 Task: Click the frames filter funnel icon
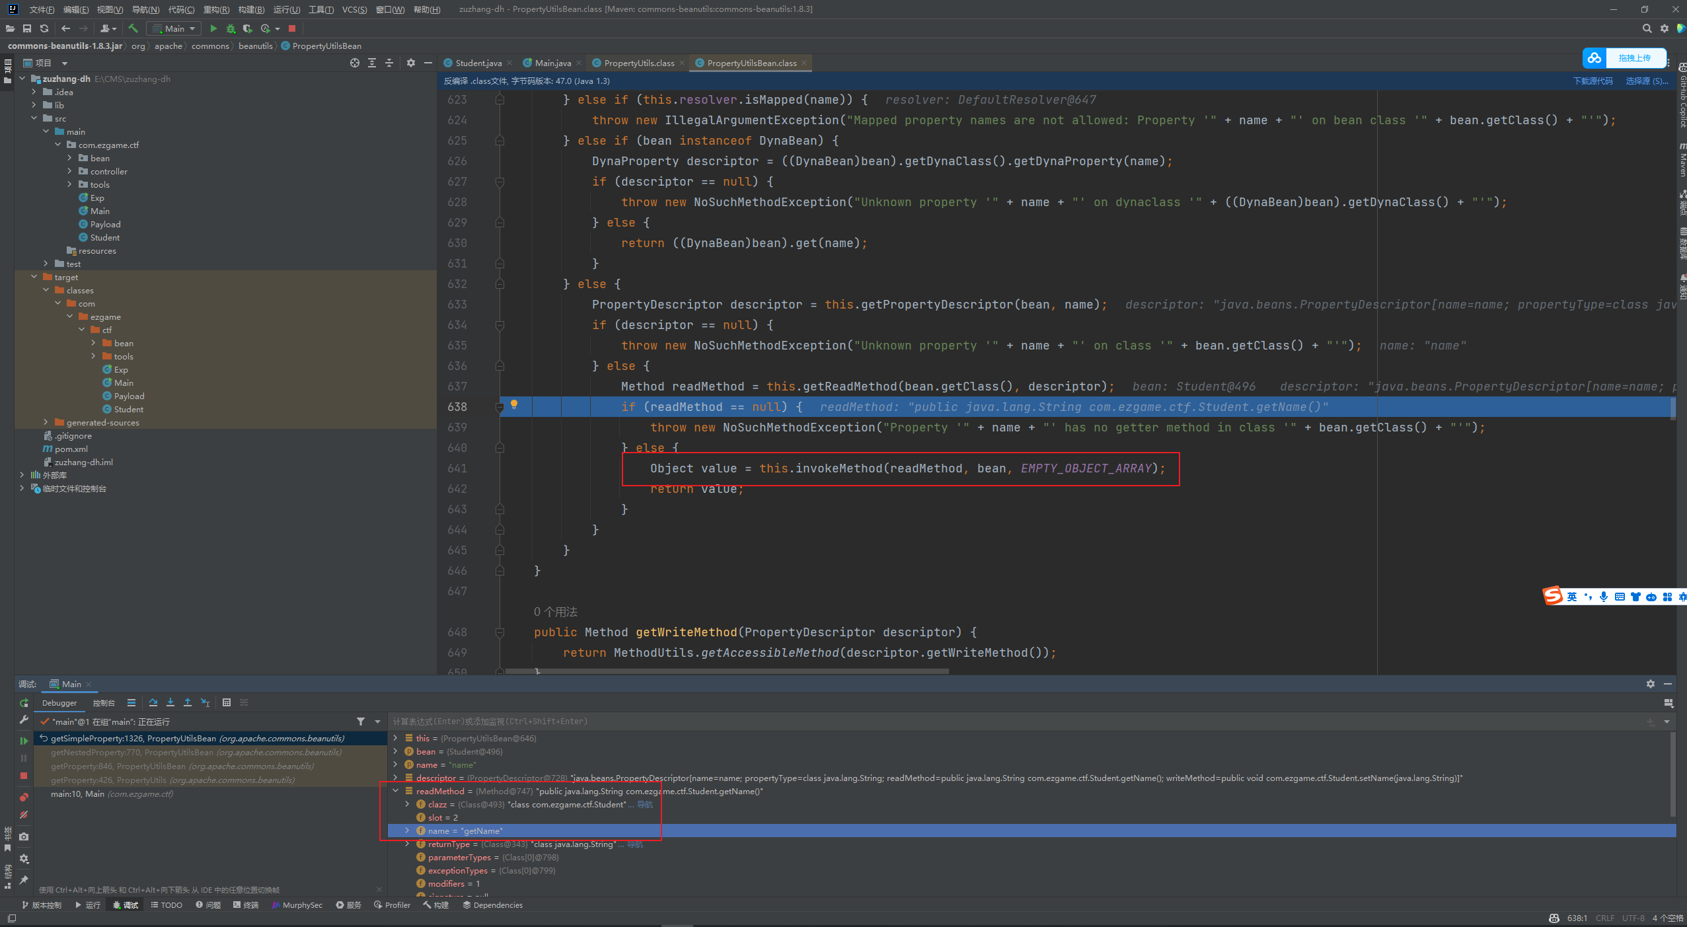(361, 722)
